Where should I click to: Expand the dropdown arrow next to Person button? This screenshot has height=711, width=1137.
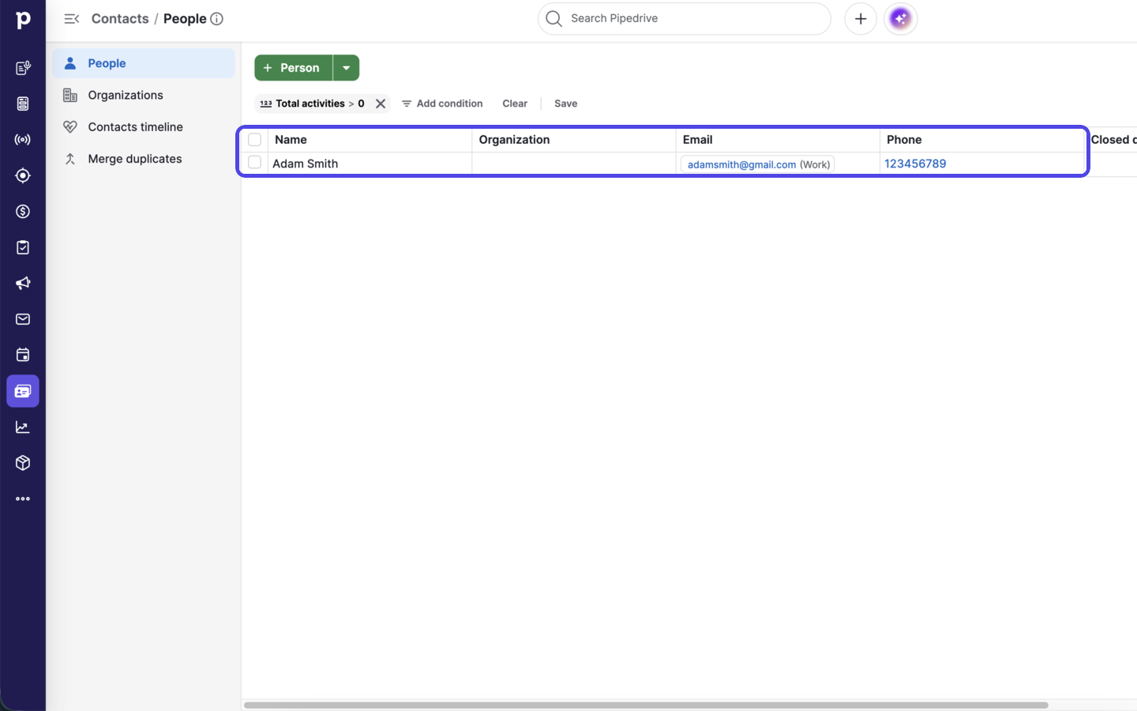(346, 68)
